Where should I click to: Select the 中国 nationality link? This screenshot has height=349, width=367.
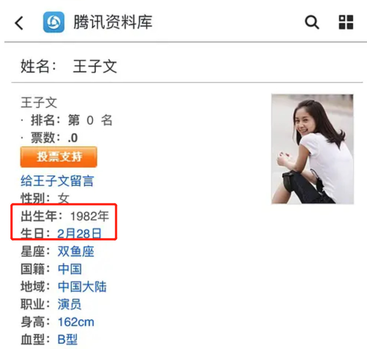pyautogui.click(x=70, y=269)
